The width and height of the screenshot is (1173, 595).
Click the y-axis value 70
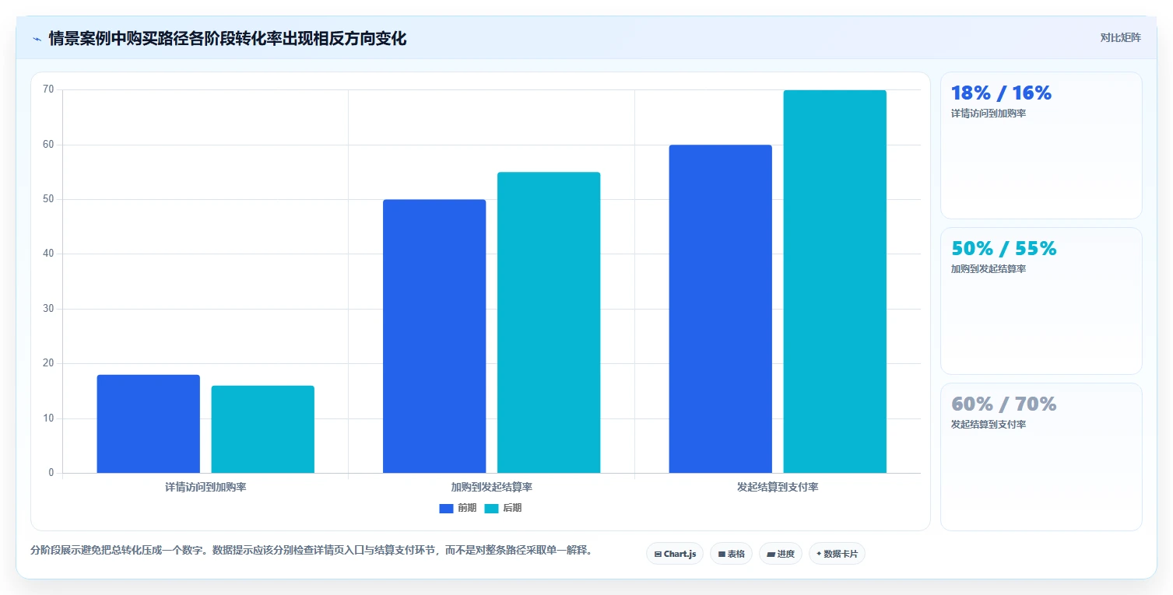coord(48,90)
